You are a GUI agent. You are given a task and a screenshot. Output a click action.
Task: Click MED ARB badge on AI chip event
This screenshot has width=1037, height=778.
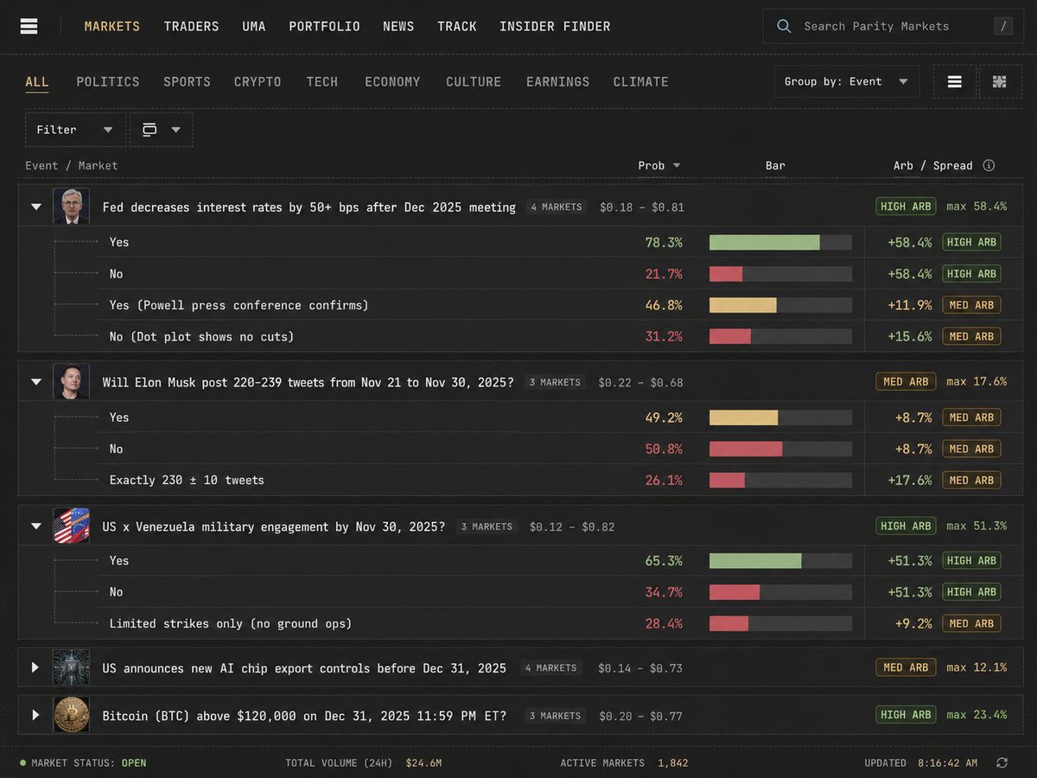click(x=906, y=667)
